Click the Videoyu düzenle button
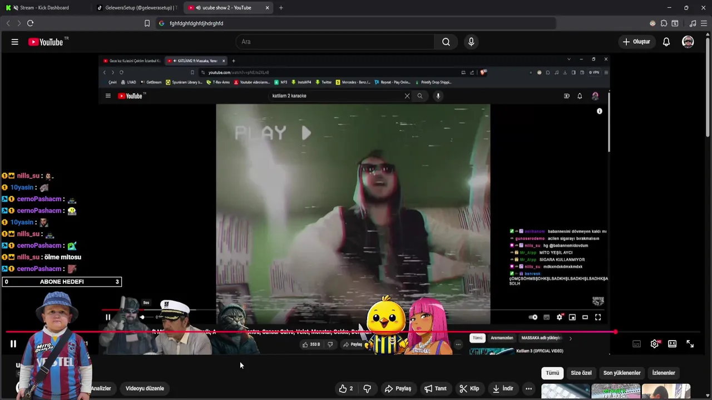This screenshot has width=712, height=400. 145,388
